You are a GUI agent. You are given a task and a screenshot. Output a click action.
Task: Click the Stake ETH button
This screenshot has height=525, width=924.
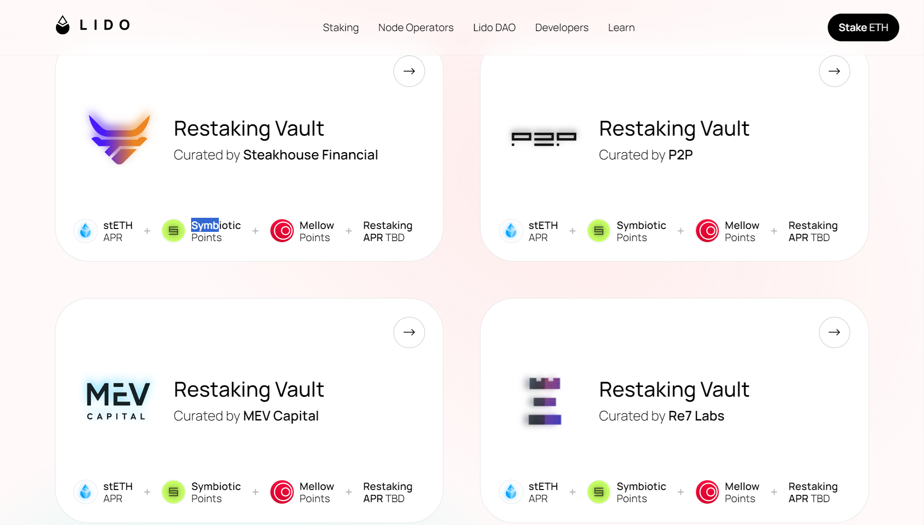(x=863, y=28)
